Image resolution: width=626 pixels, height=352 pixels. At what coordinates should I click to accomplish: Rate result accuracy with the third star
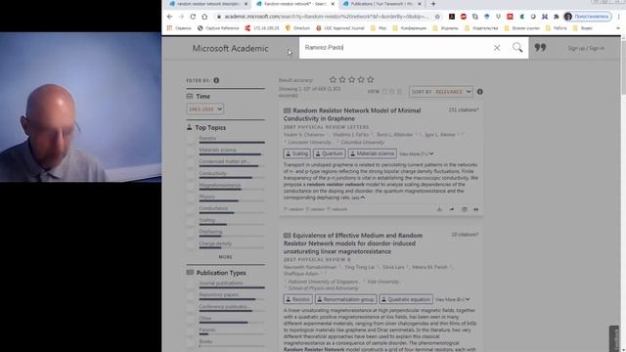pos(352,80)
